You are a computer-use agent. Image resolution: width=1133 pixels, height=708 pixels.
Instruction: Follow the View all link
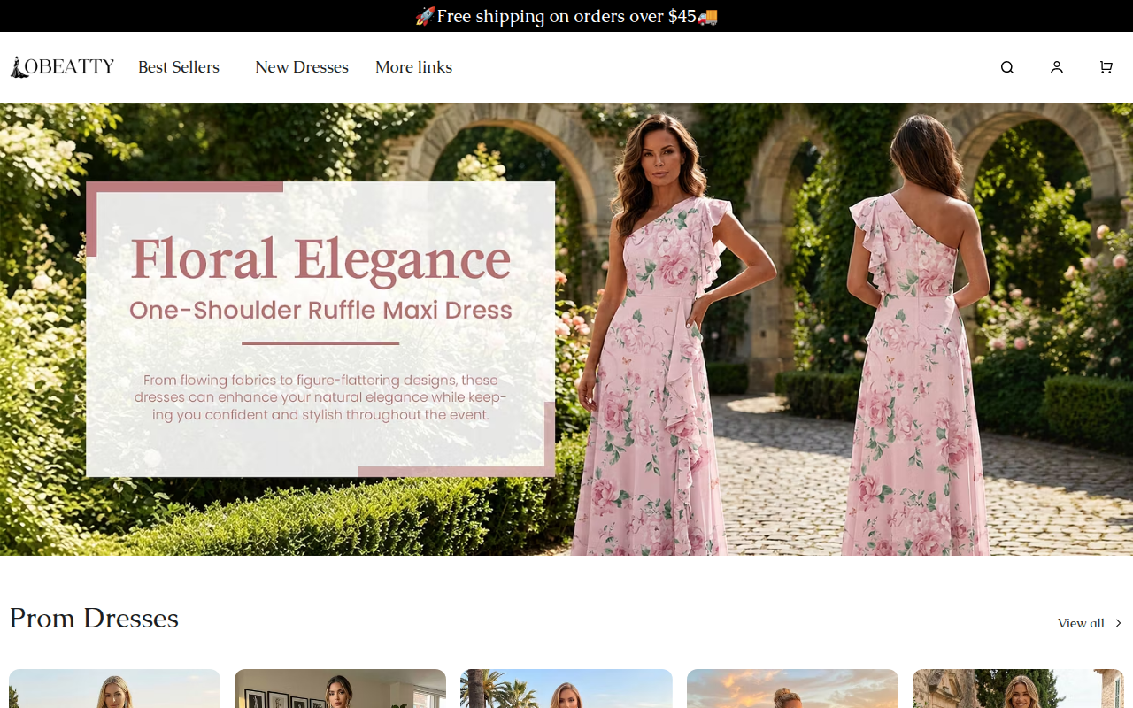click(1081, 623)
